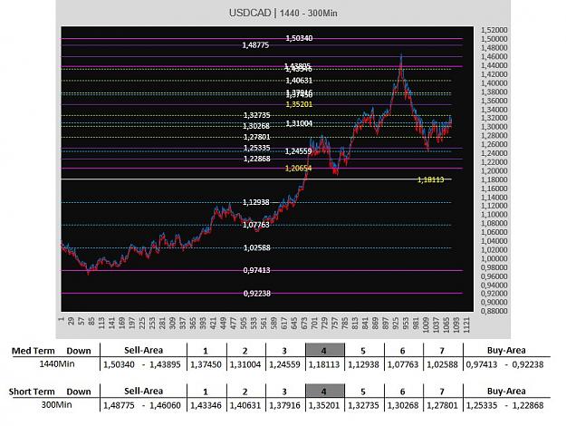Select the 1,35201 cell in the 300Min row

(324, 405)
